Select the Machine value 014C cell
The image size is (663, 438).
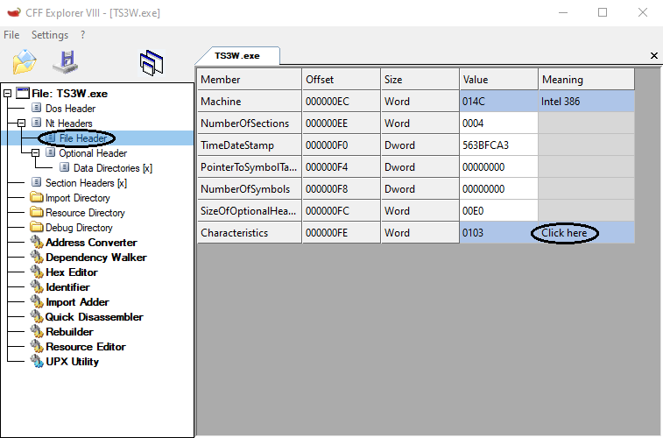click(x=498, y=102)
